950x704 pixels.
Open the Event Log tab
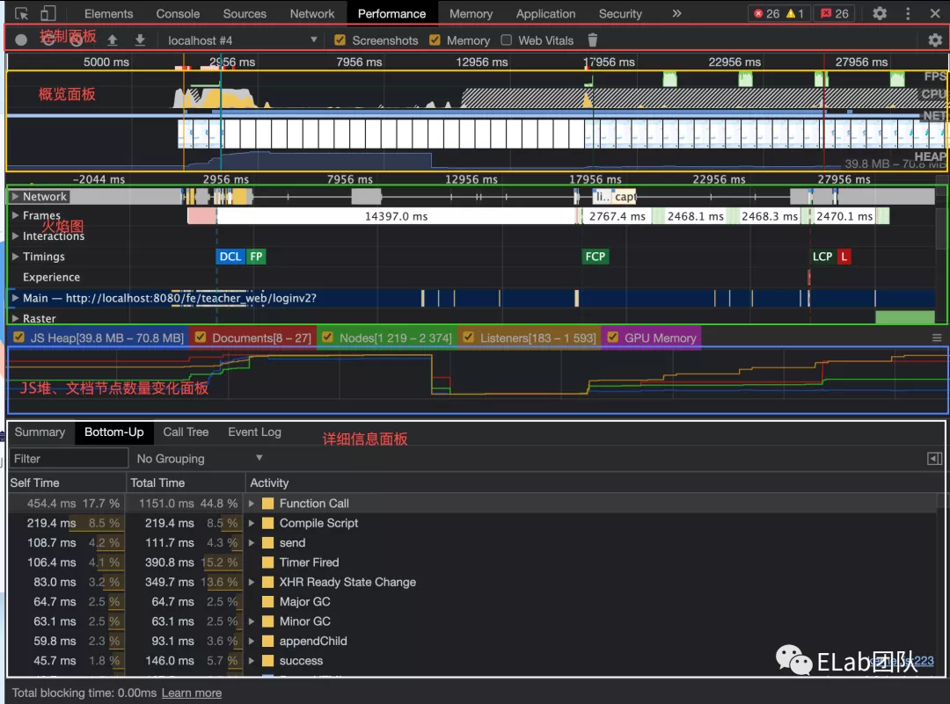[x=254, y=432]
